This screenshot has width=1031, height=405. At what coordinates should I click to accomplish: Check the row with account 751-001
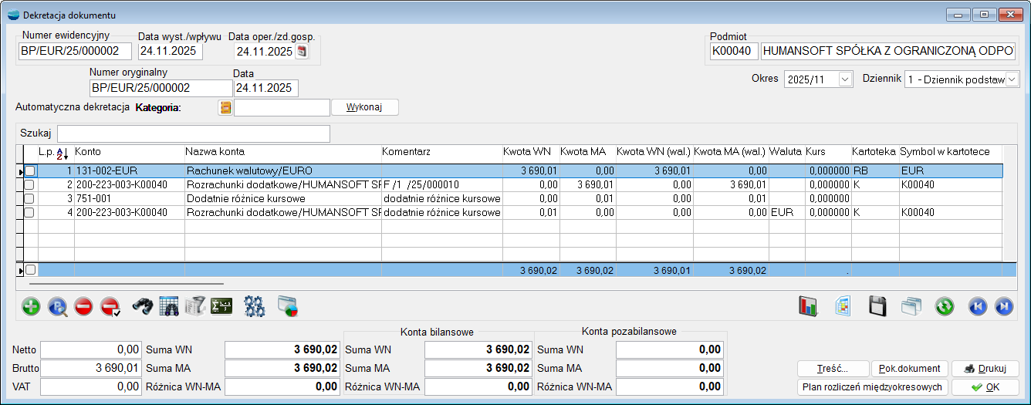pos(30,198)
